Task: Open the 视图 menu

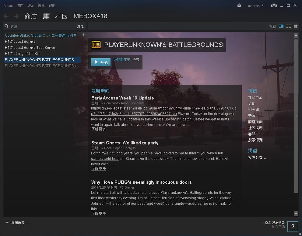Action: pos(20,6)
